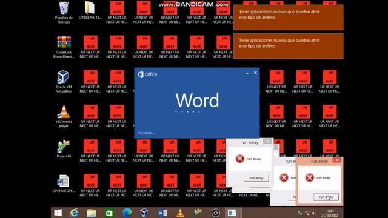Viewport: 388px width, 218px height.
Task: Launch Internet Explorer from the taskbar
Action: [74, 213]
